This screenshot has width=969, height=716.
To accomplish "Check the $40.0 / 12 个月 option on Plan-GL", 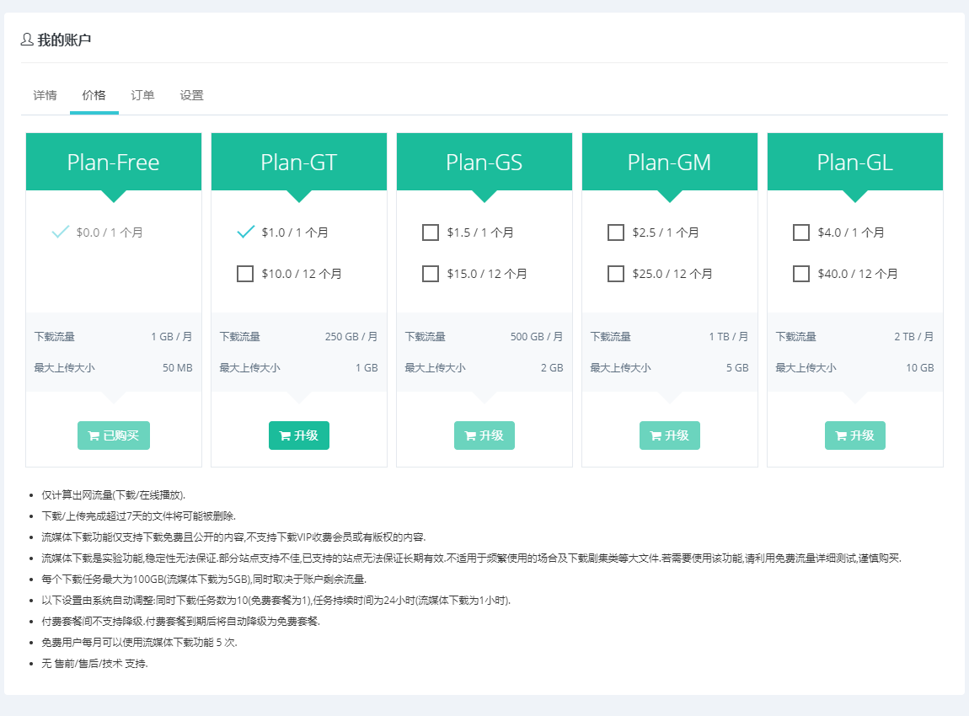I will tap(801, 273).
